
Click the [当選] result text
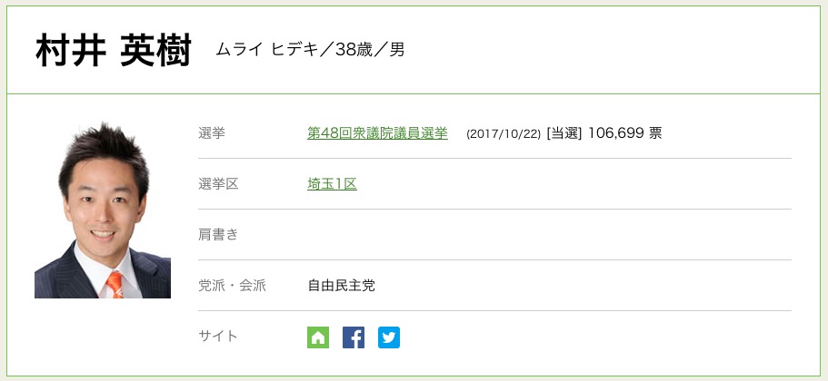[564, 133]
